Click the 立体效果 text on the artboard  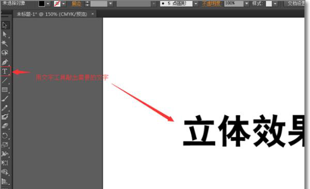pyautogui.click(x=244, y=131)
